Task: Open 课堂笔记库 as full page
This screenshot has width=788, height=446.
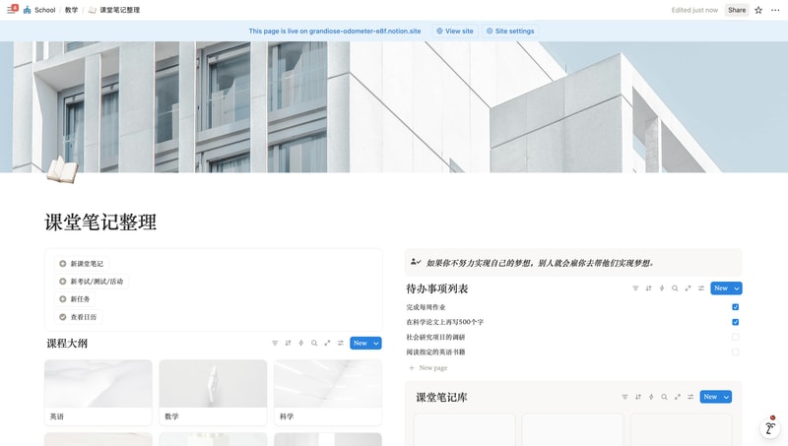Action: click(678, 397)
